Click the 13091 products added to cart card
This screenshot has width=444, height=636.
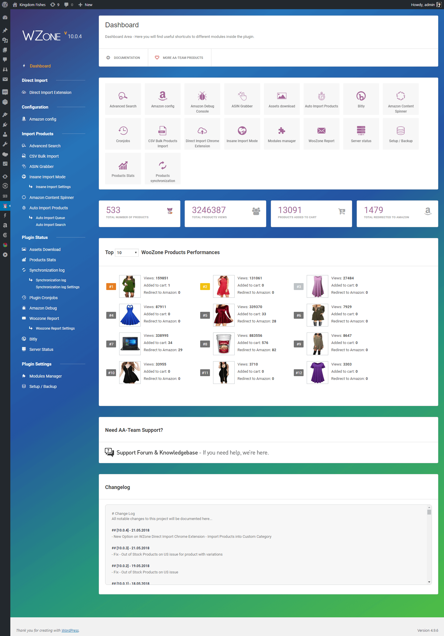(x=311, y=214)
